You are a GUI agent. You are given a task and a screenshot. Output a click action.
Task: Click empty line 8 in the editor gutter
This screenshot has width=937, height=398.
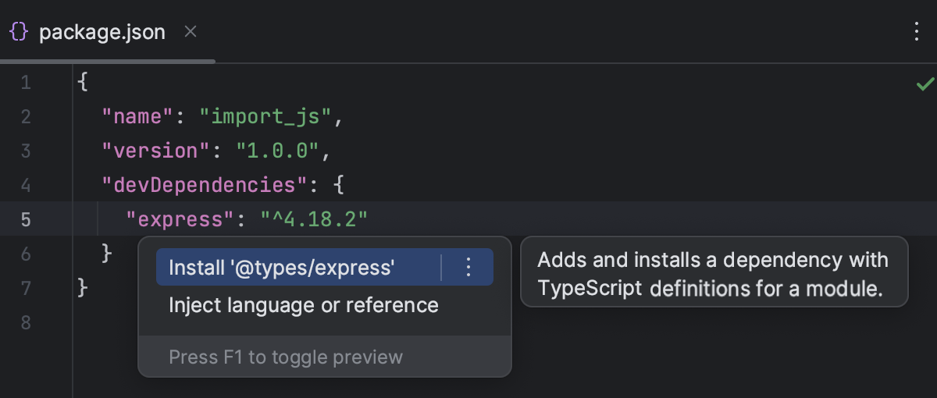[26, 323]
